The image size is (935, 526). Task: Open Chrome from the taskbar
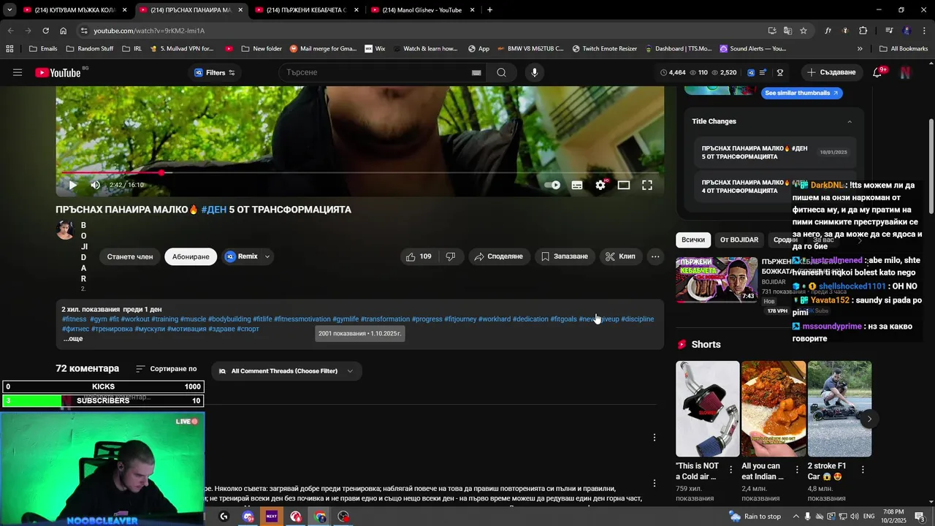(x=321, y=517)
